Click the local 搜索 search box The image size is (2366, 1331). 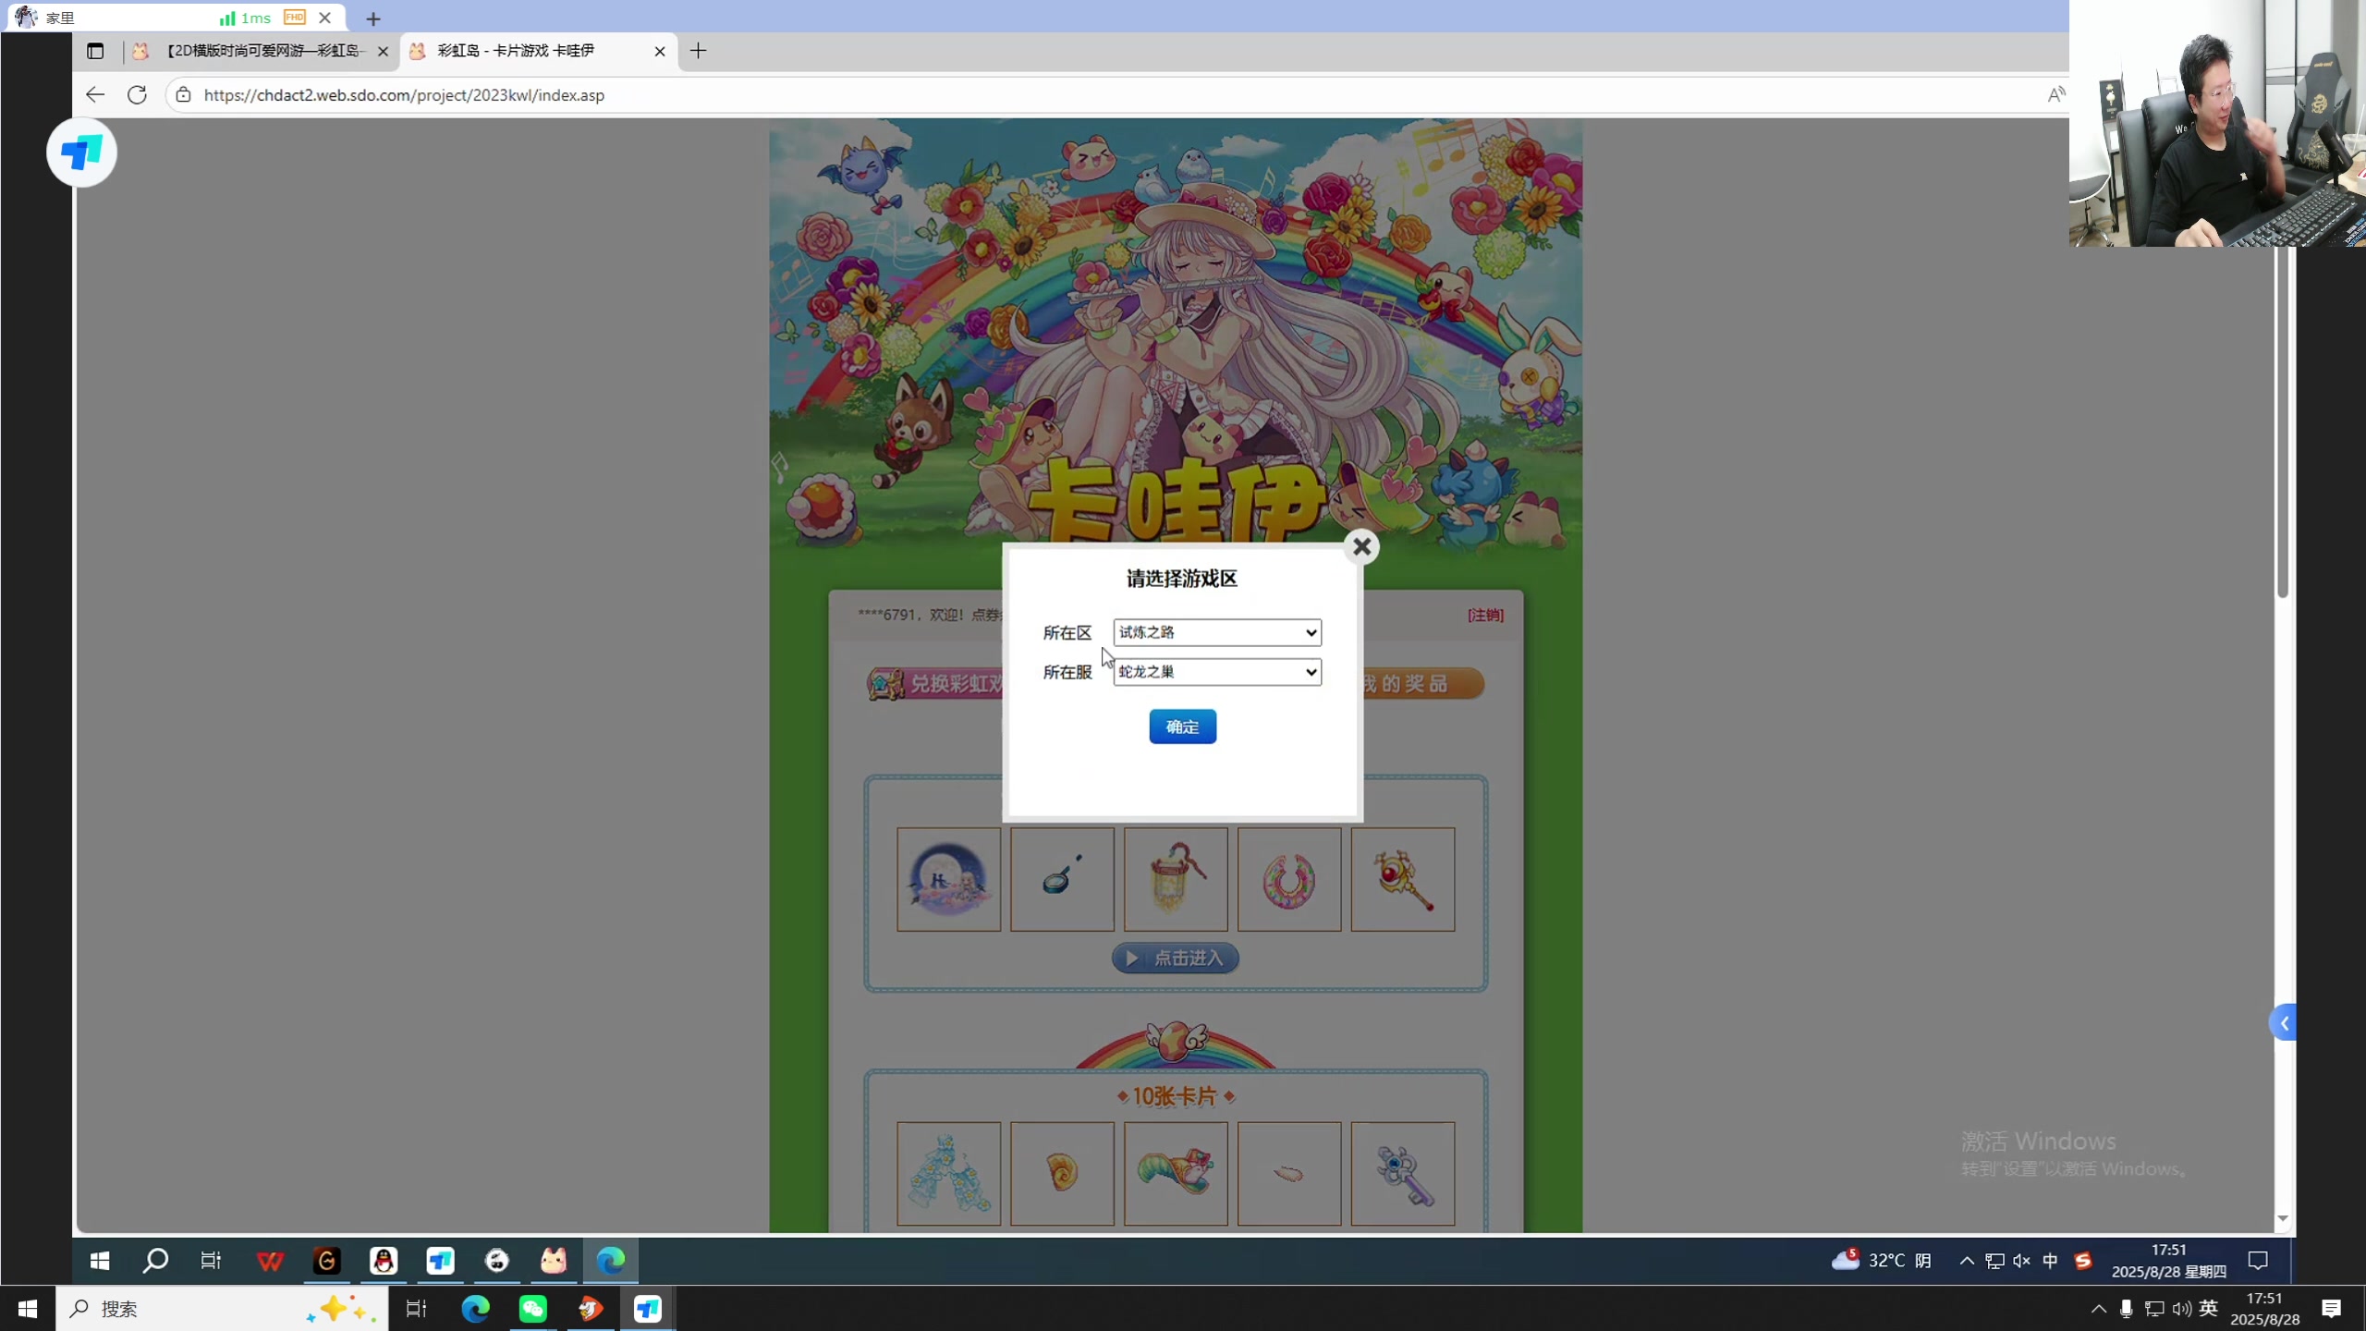pos(222,1309)
